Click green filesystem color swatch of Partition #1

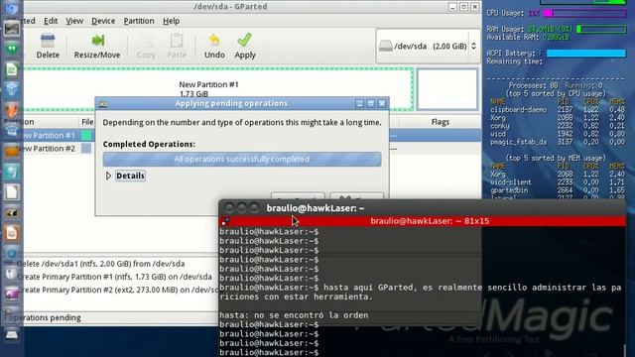(x=86, y=135)
